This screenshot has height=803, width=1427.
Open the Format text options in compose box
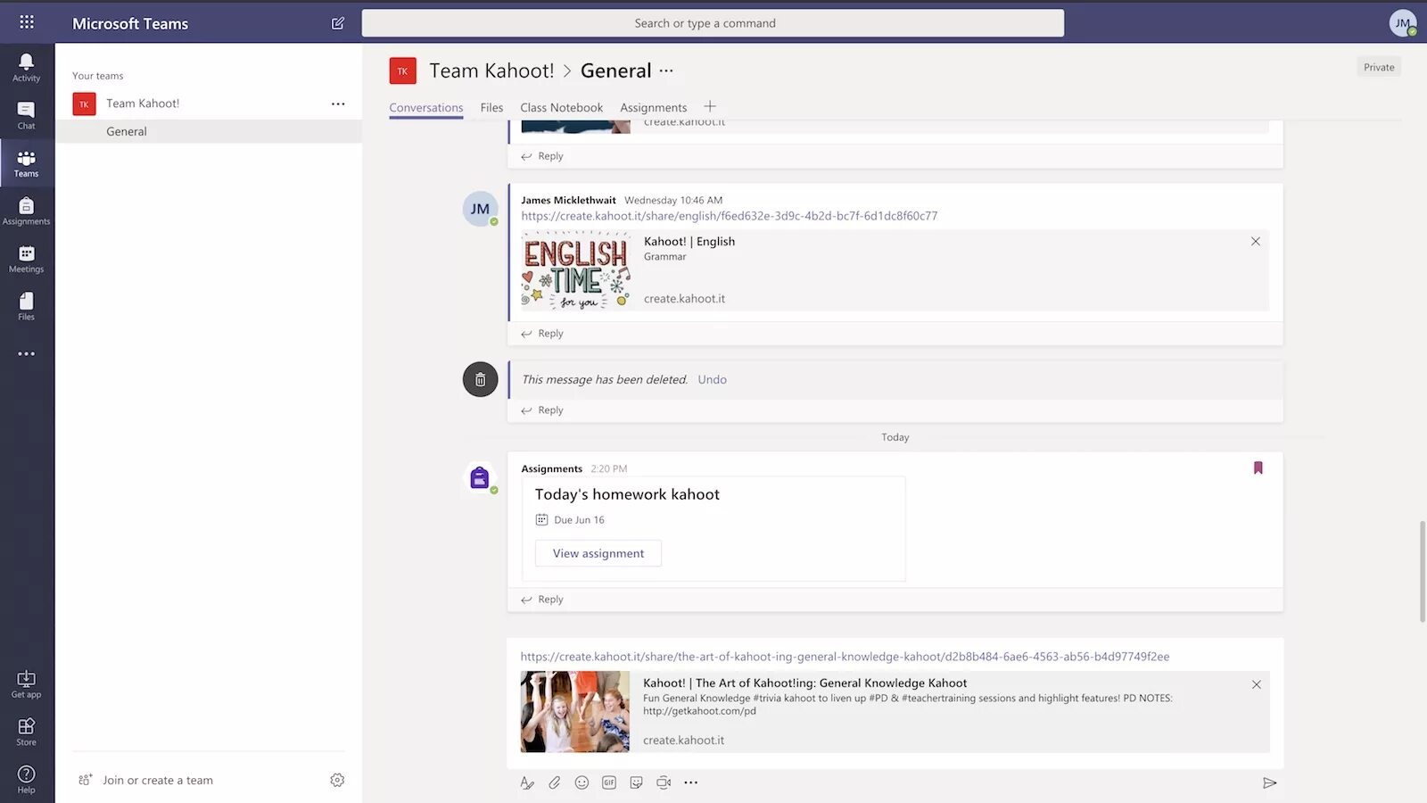tap(527, 782)
